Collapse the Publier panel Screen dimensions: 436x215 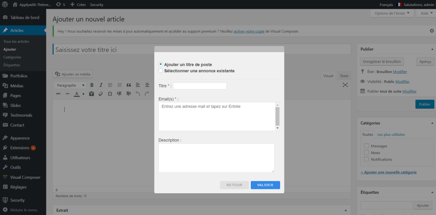point(432,49)
